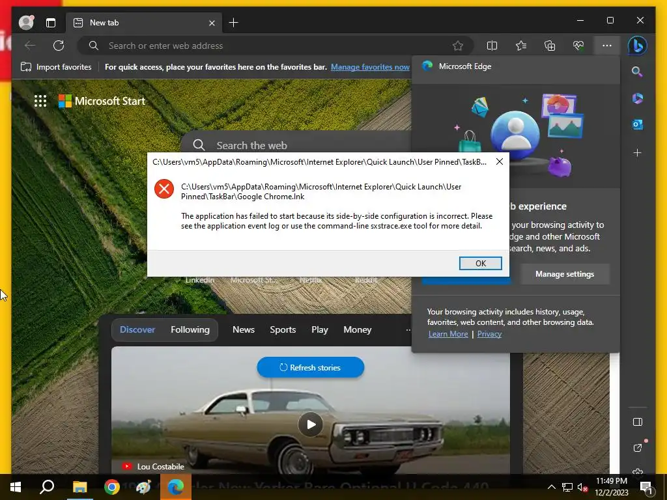This screenshot has height=500, width=667.
Task: Open the taskbar search magnifier
Action: [x=47, y=487]
